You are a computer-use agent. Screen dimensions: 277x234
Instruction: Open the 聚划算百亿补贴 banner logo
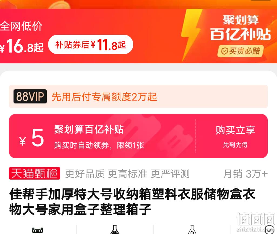tap(240, 28)
